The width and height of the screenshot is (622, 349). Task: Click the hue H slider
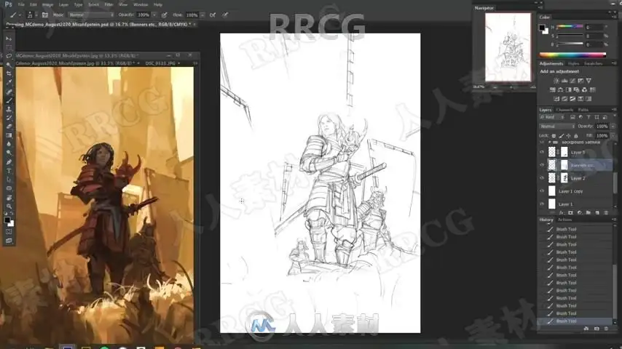point(570,27)
